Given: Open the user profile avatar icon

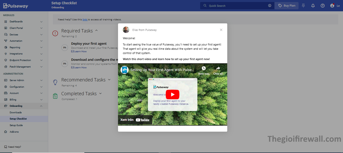Looking at the screenshot, I should click(x=332, y=6).
